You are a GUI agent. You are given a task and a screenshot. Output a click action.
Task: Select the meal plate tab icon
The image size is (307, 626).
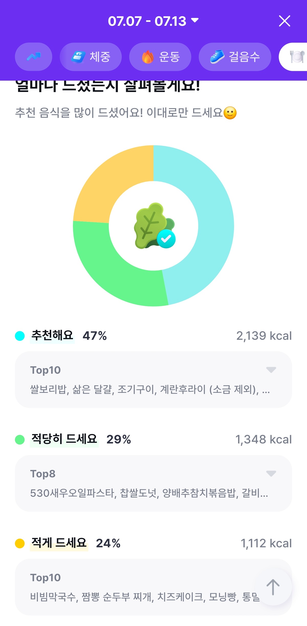pyautogui.click(x=297, y=57)
